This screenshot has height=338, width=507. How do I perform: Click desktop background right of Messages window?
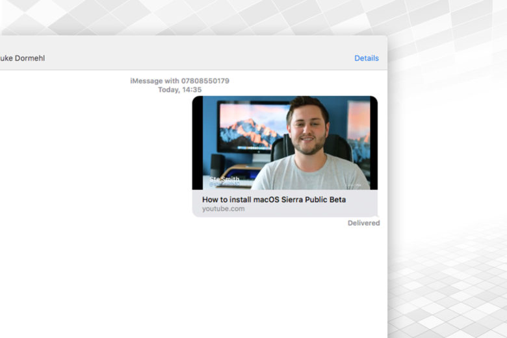(448, 195)
